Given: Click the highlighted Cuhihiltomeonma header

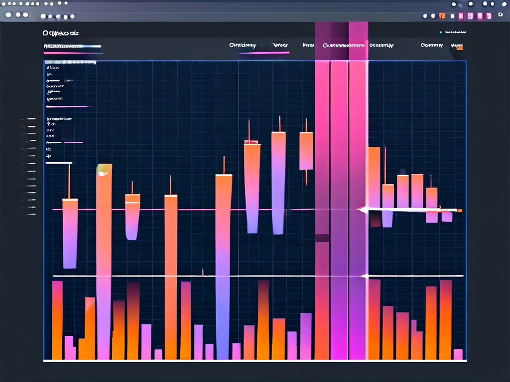Looking at the screenshot, I should point(344,45).
